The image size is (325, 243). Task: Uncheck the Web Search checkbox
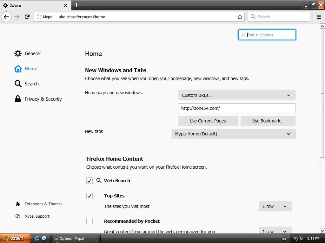coord(90,181)
